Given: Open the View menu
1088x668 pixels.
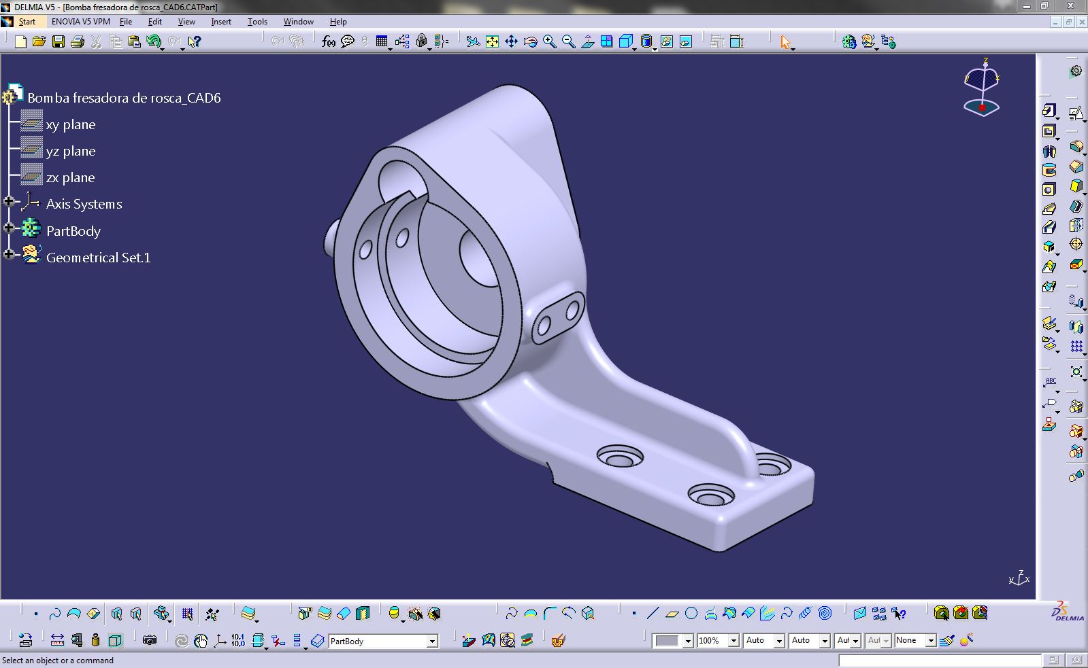Looking at the screenshot, I should 186,22.
